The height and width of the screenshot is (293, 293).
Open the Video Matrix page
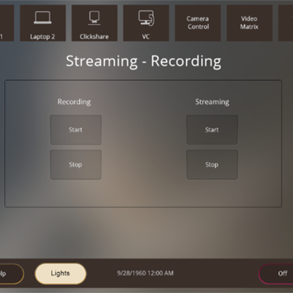[x=249, y=23]
